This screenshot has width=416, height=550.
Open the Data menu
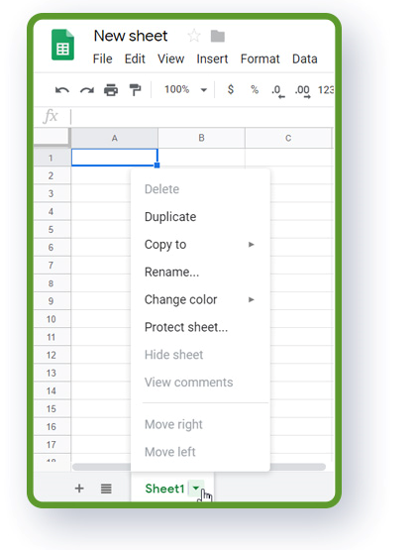click(305, 58)
